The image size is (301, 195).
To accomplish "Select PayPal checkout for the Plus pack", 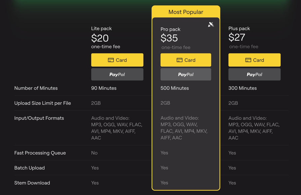I will click(x=254, y=75).
